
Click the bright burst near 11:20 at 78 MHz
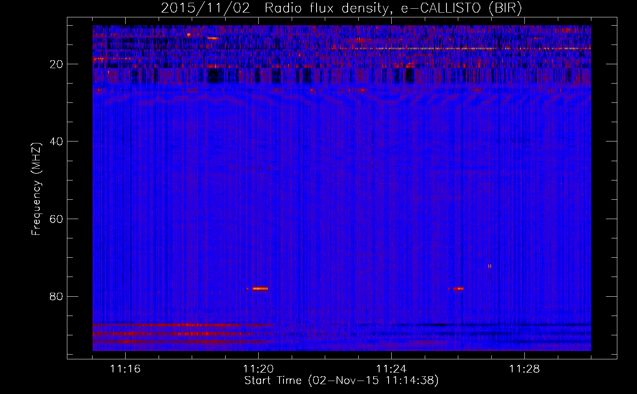pyautogui.click(x=259, y=288)
